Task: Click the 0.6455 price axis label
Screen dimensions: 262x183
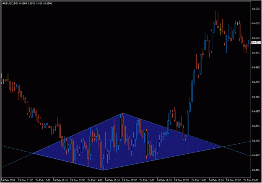Action: [256, 112]
